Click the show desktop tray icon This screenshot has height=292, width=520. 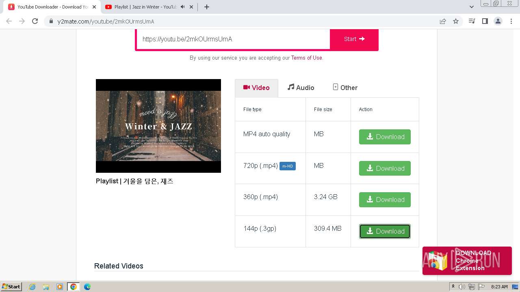(515, 287)
